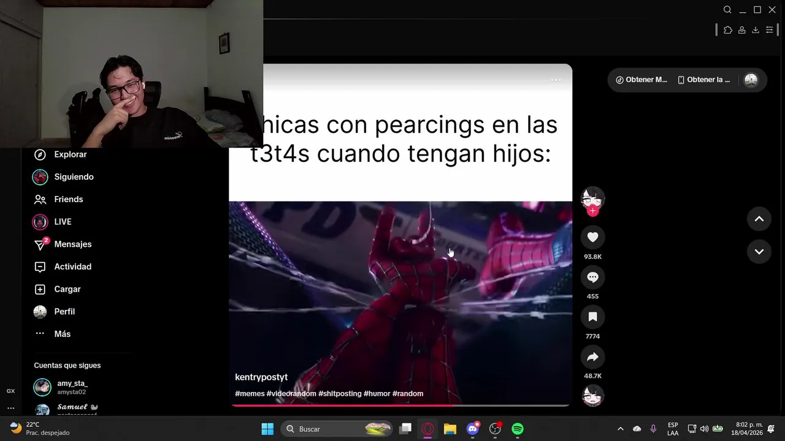785x441 pixels.
Task: Show hidden system tray icons
Action: pos(620,429)
